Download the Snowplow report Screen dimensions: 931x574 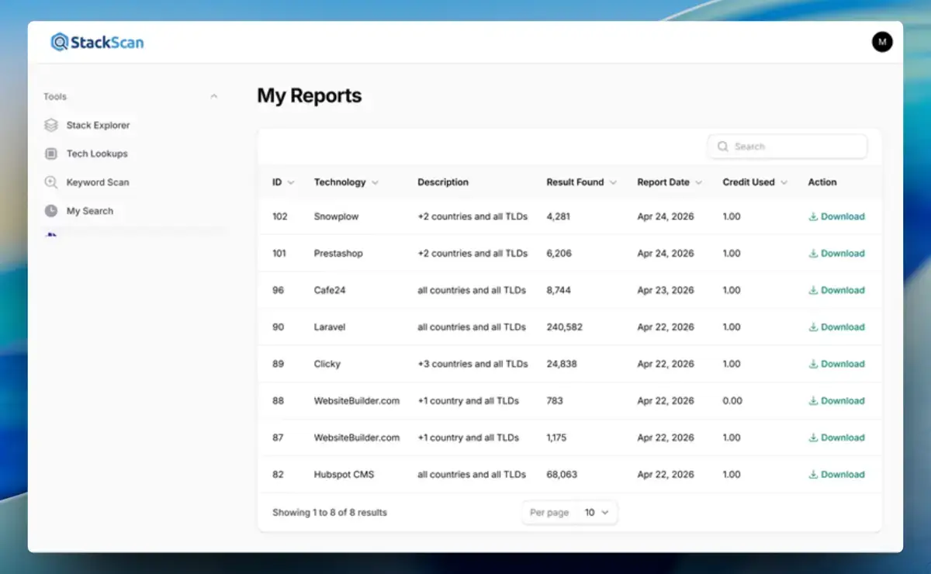836,217
